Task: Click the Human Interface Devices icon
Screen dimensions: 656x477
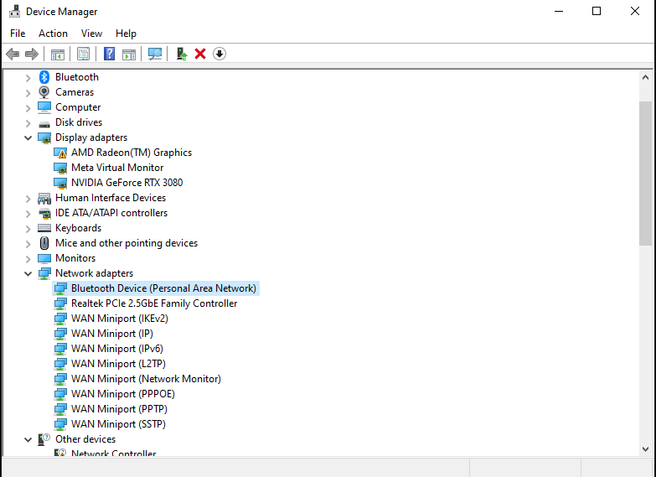Action: (x=44, y=198)
